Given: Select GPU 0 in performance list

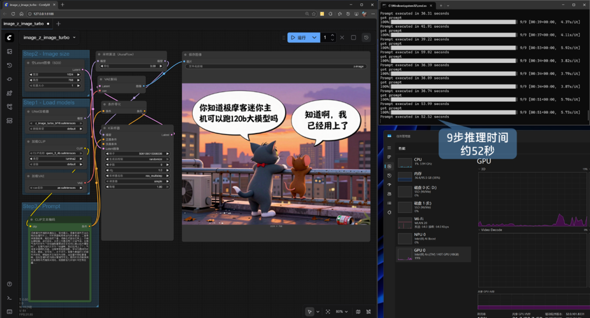Looking at the screenshot, I should point(433,254).
